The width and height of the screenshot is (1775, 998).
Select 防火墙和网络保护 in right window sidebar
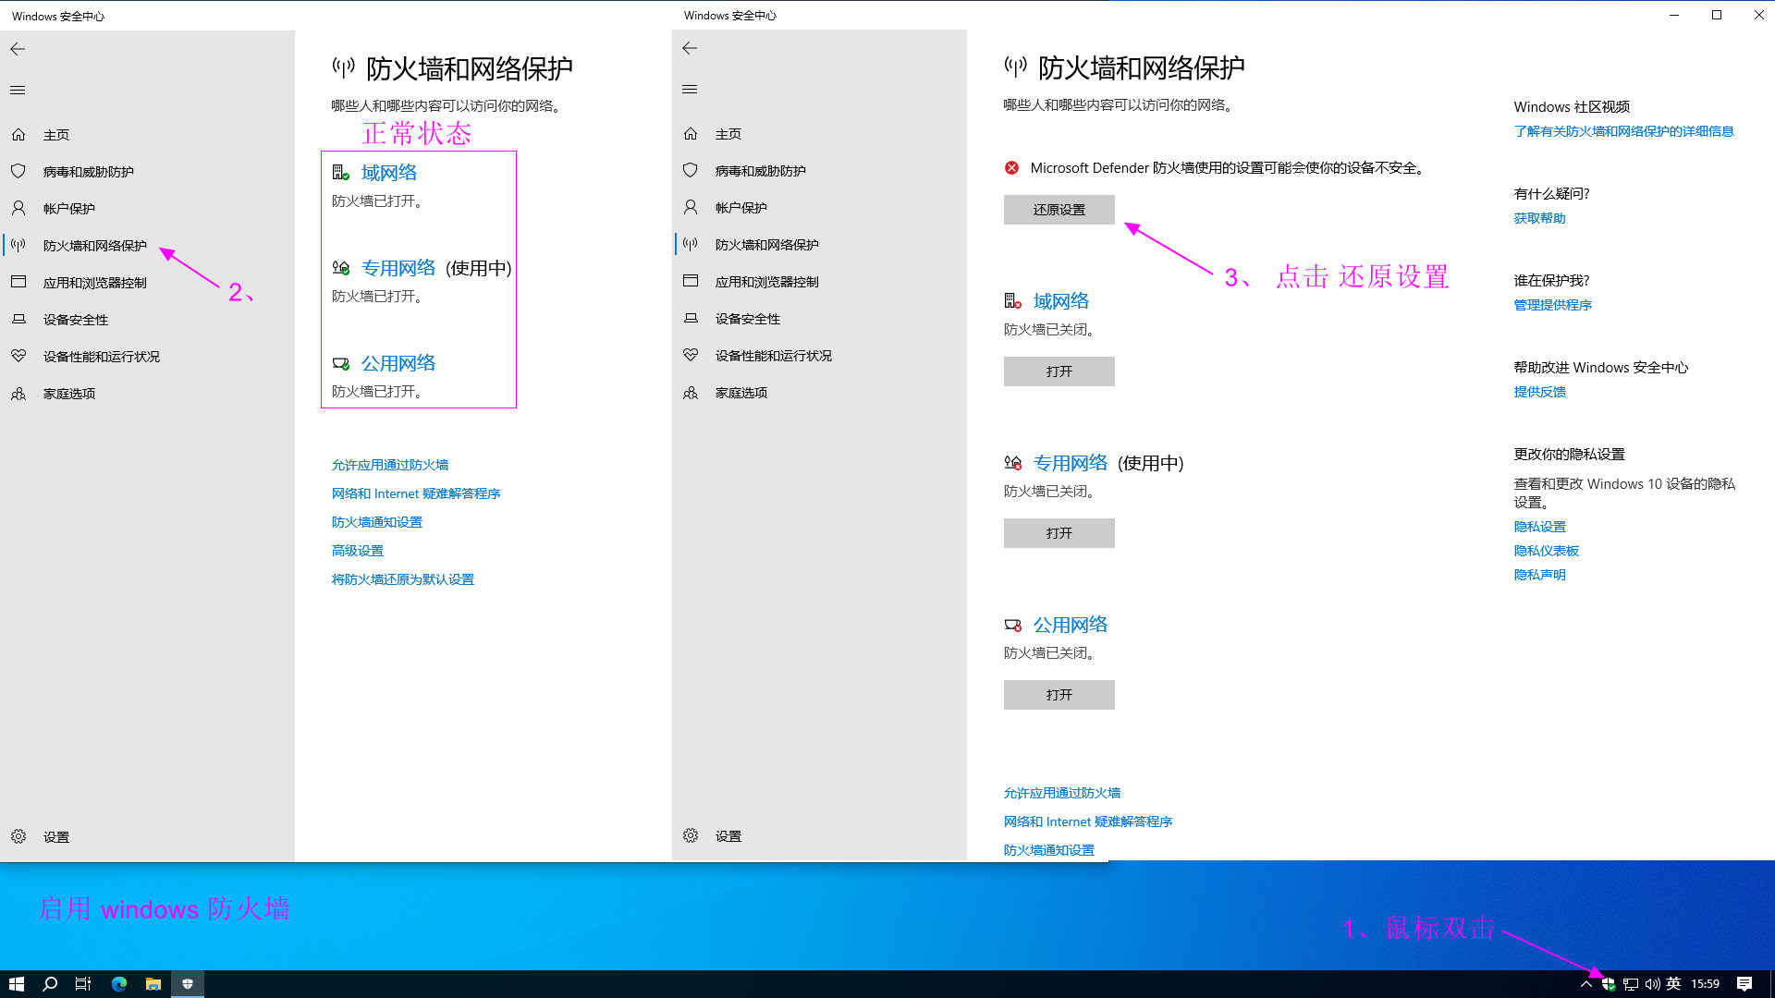coord(766,245)
